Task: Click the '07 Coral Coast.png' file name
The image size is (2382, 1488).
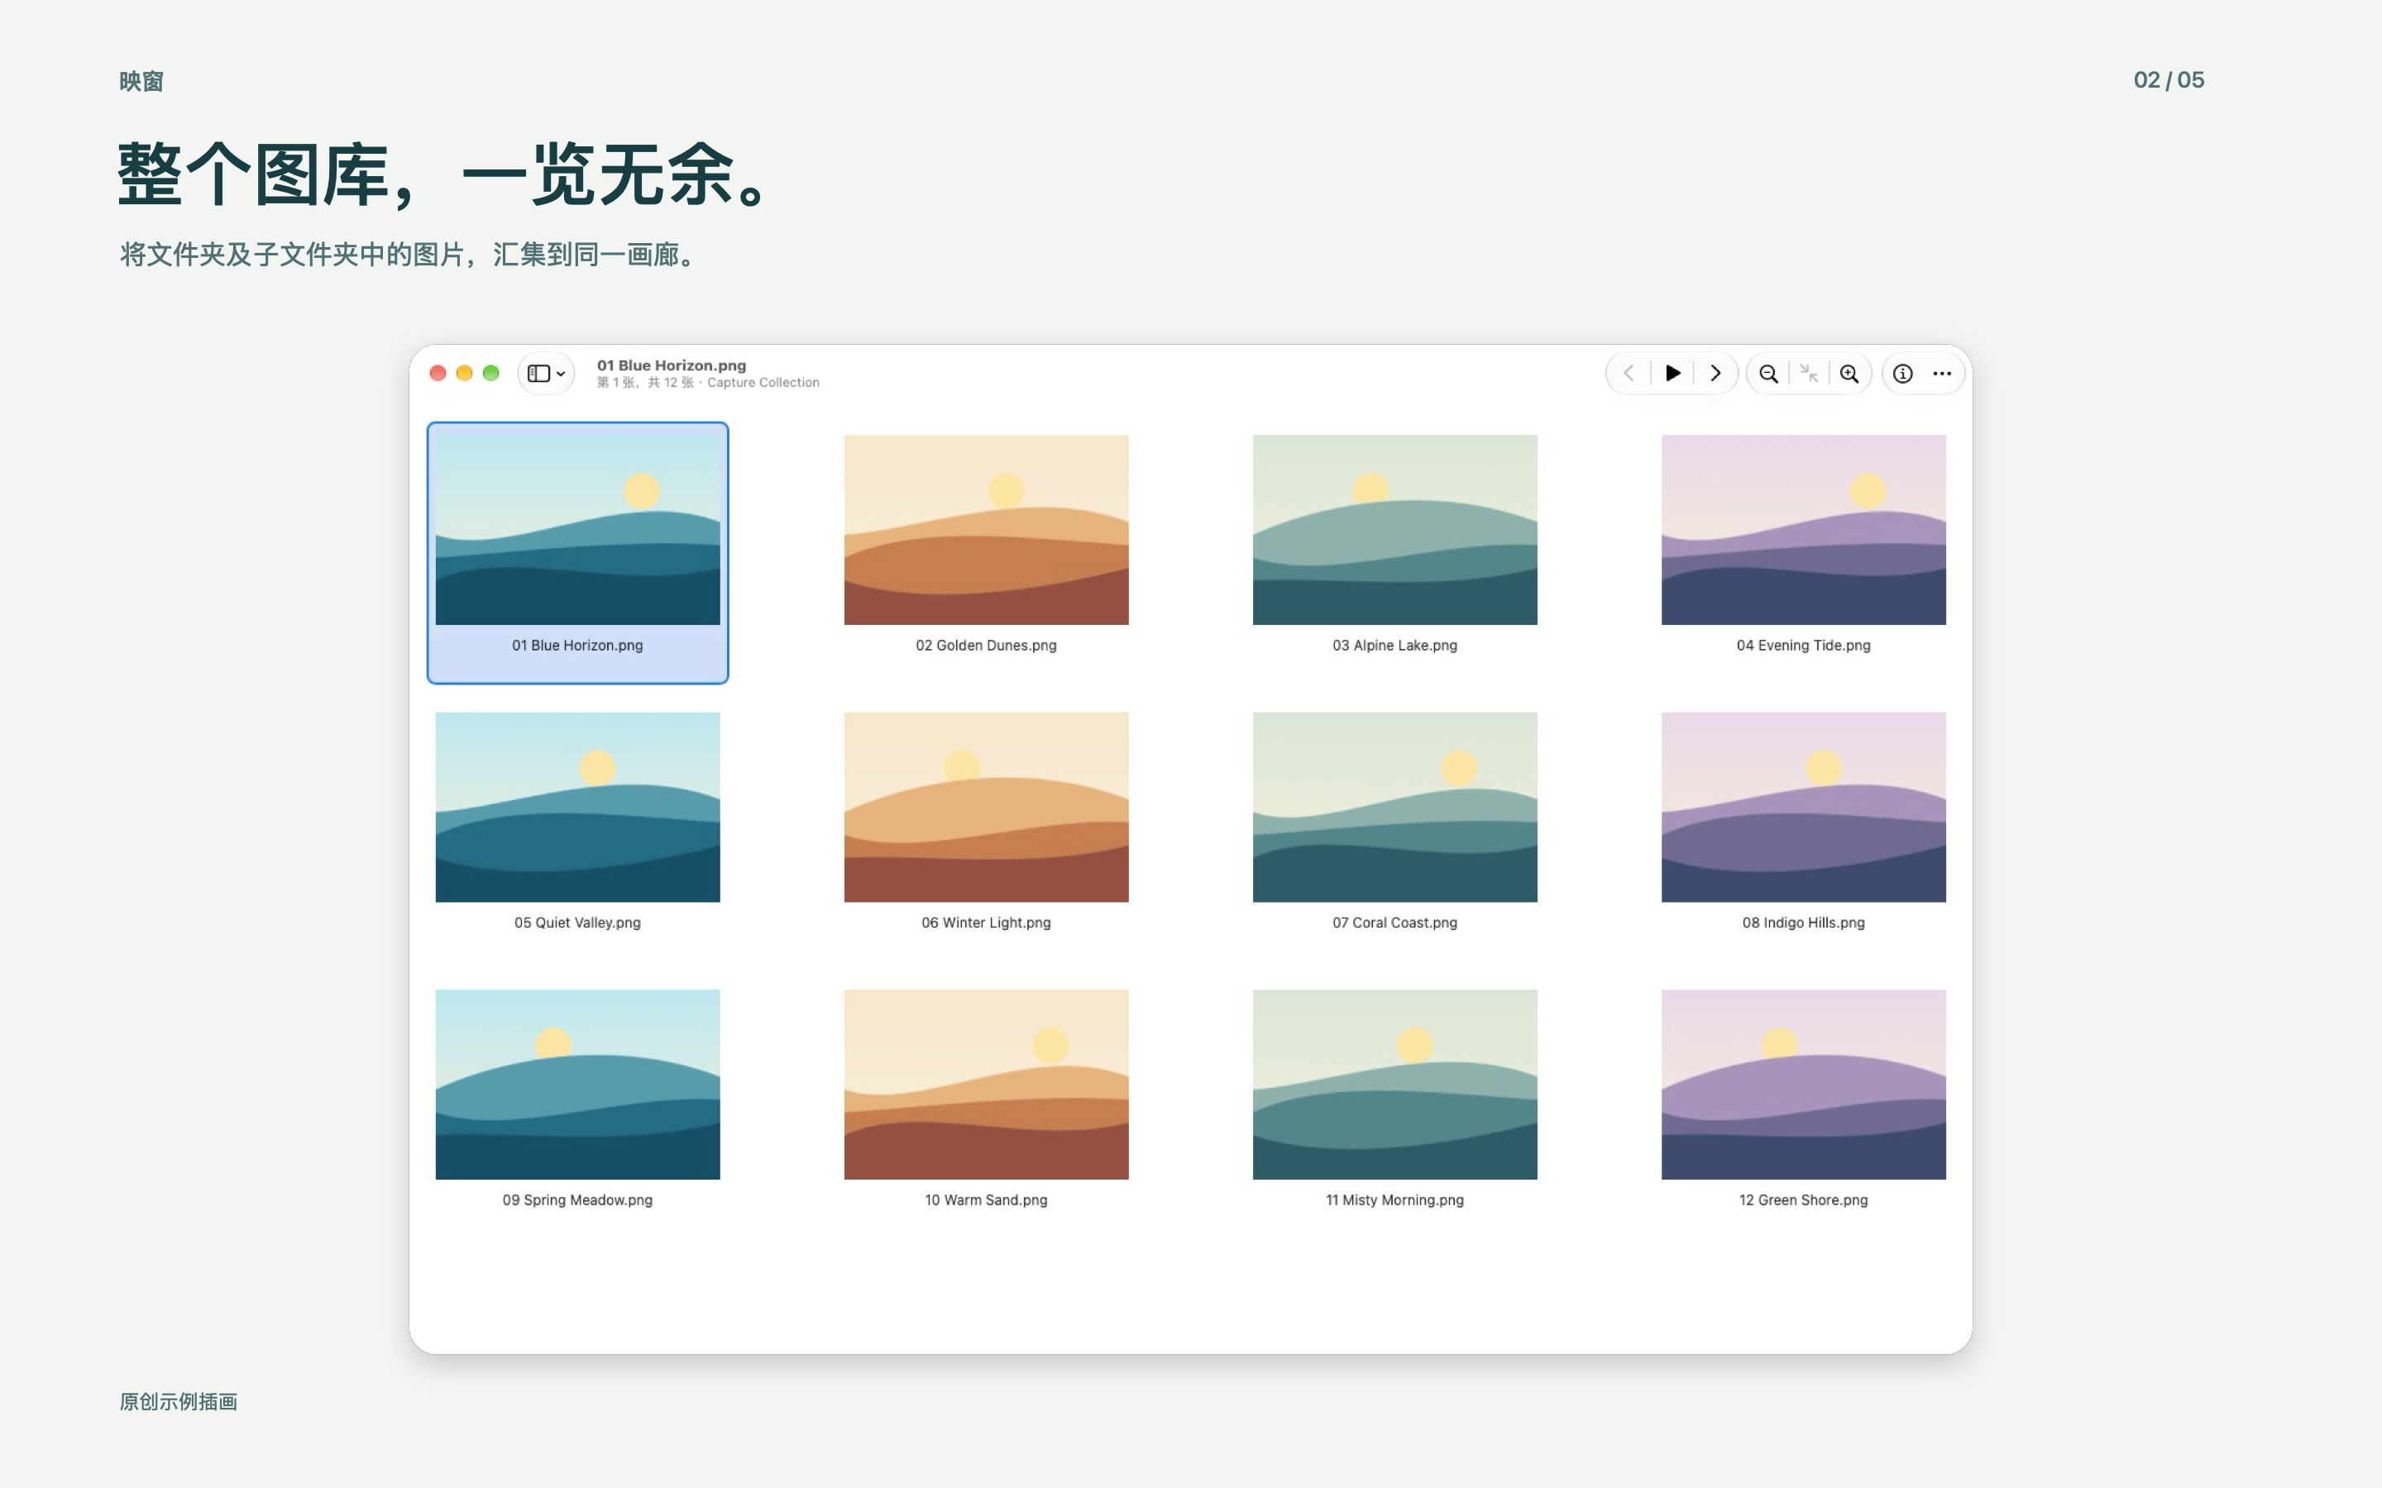Action: point(1394,923)
